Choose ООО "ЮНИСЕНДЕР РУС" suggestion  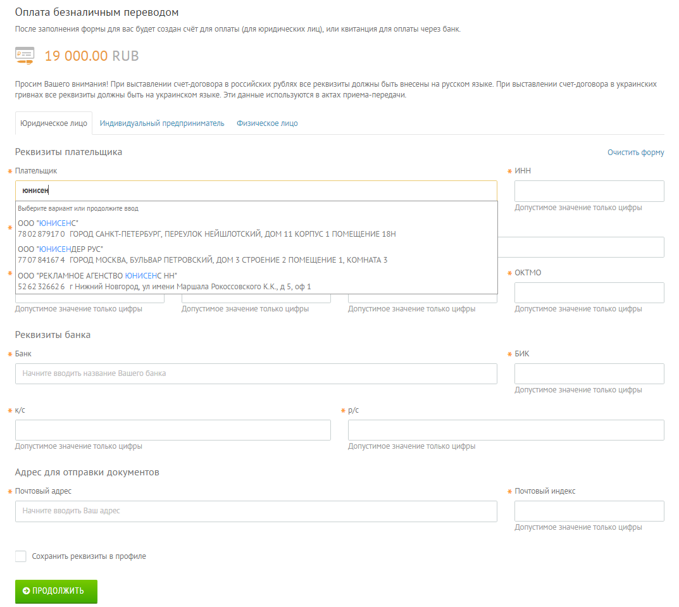(256, 254)
